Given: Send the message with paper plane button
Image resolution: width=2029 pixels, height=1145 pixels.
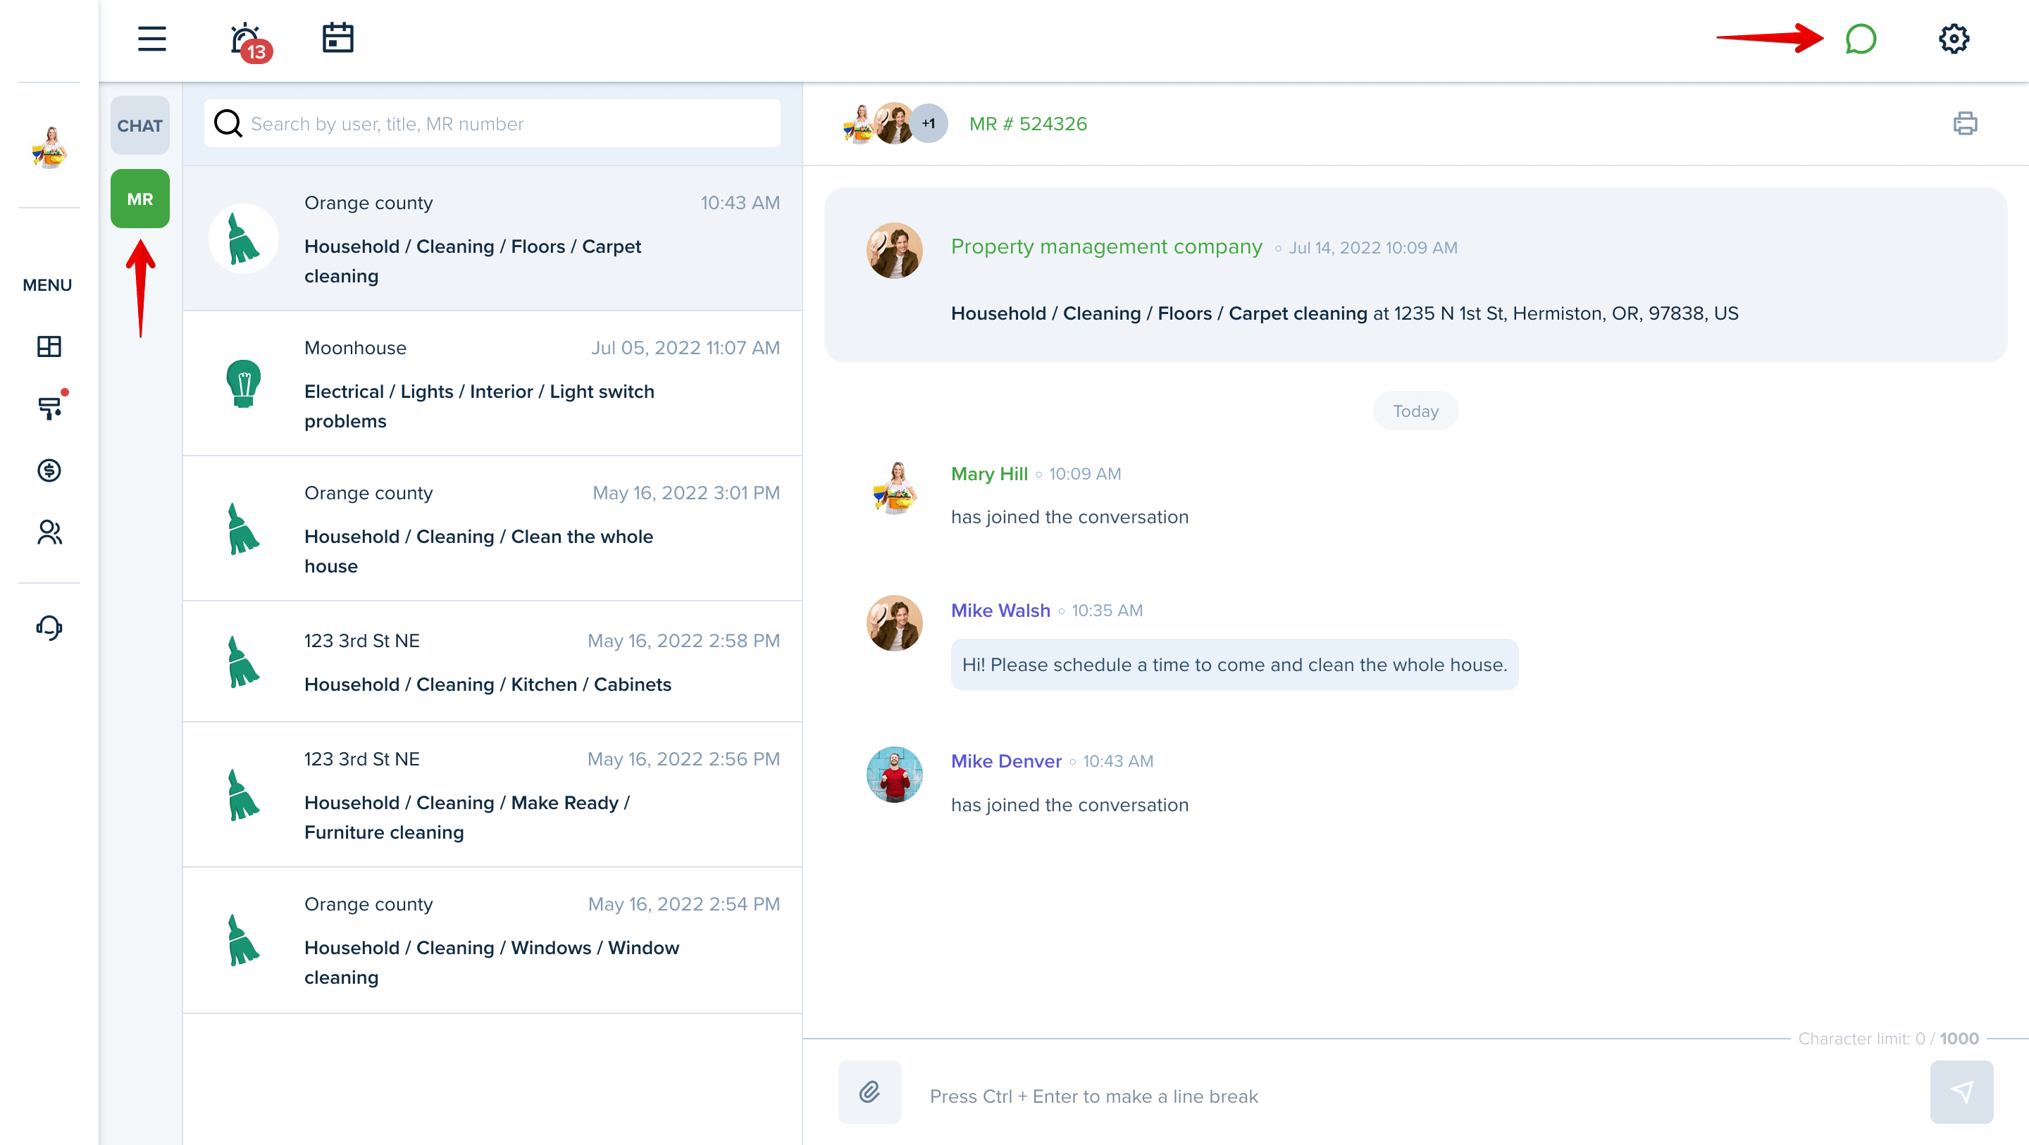Looking at the screenshot, I should click(x=1961, y=1092).
